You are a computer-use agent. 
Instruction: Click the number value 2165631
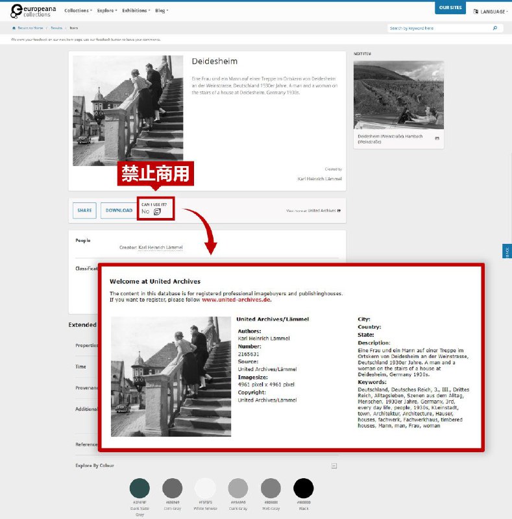coord(249,354)
